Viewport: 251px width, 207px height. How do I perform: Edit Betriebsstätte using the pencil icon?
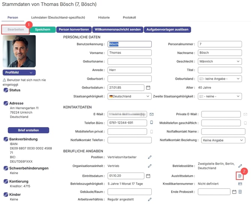240,166
